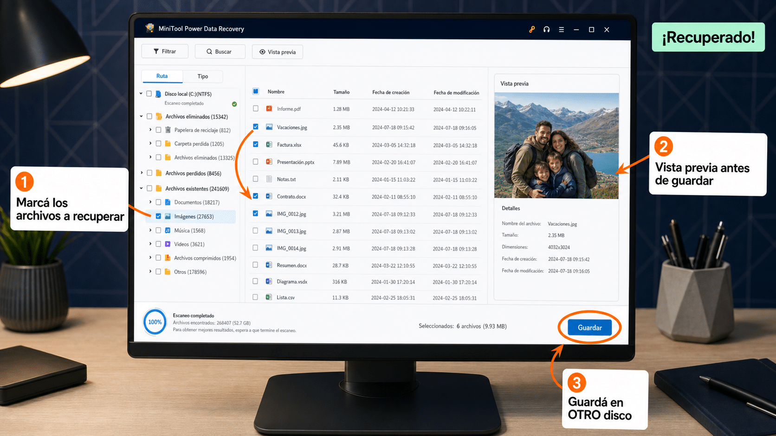This screenshot has width=776, height=436.
Task: Click the Guardar button
Action: [x=590, y=328]
